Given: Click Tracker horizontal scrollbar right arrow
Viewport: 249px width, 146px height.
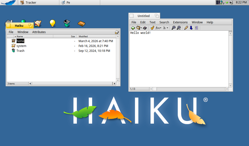Looking at the screenshot, I should [x=114, y=84].
